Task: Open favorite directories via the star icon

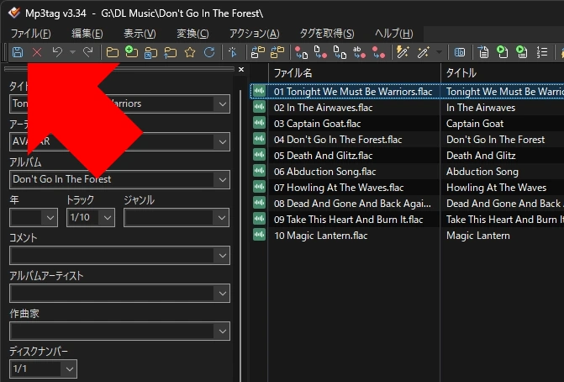Action: point(190,52)
